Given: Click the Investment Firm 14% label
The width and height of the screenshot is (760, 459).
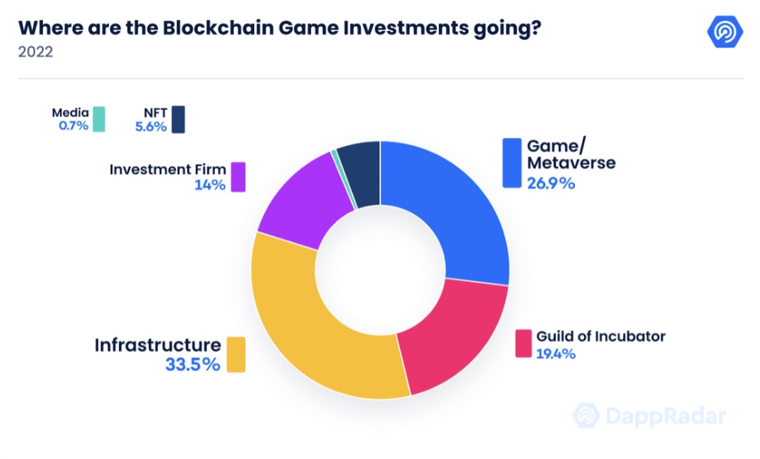Looking at the screenshot, I should 167,177.
